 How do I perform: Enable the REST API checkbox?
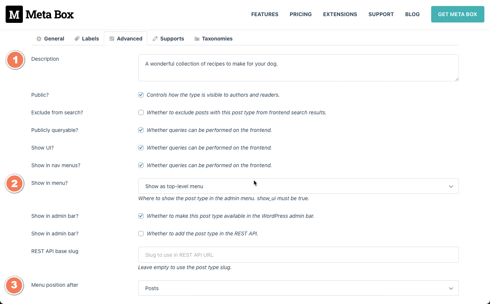click(141, 234)
